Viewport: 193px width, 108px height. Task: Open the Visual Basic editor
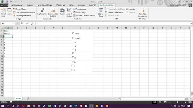[x=3, y=13]
